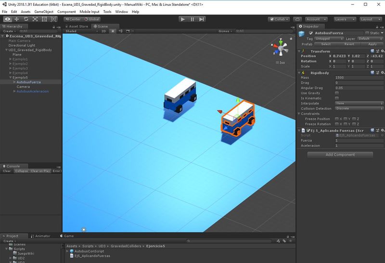Advance one frame with Step button

coord(202,19)
